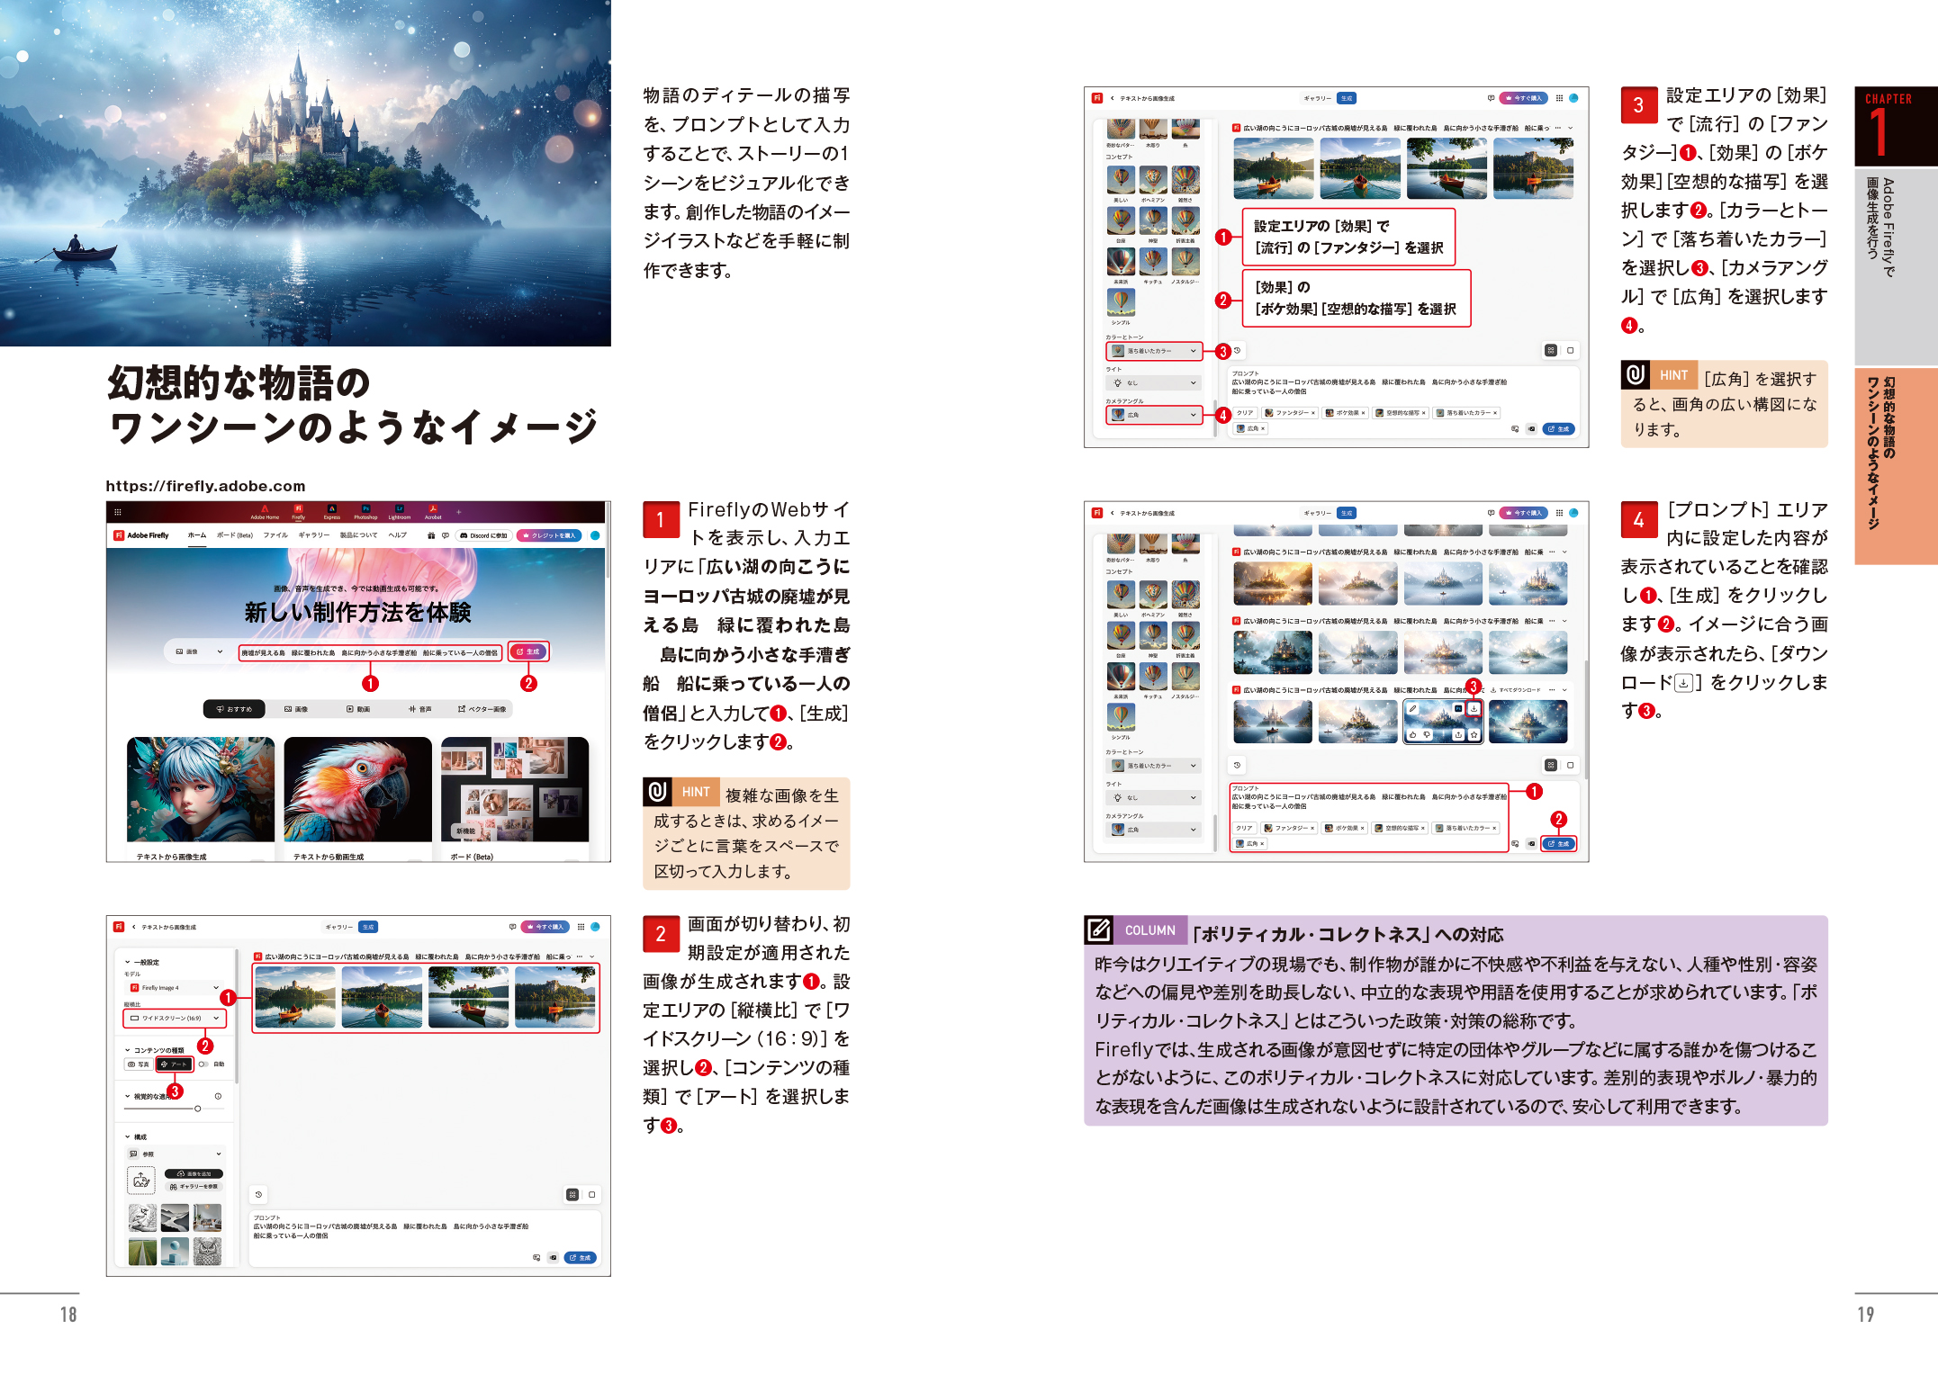Download the selected castle image

coord(1474,709)
